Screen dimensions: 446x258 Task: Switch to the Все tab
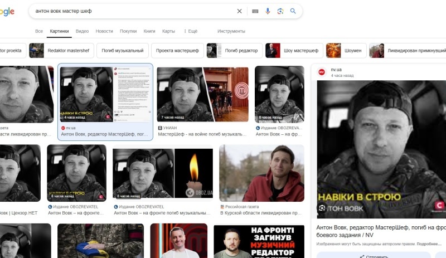tap(39, 31)
